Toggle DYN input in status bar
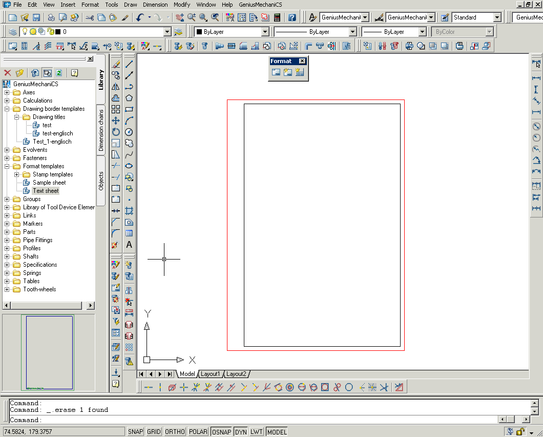The image size is (543, 437). [241, 432]
